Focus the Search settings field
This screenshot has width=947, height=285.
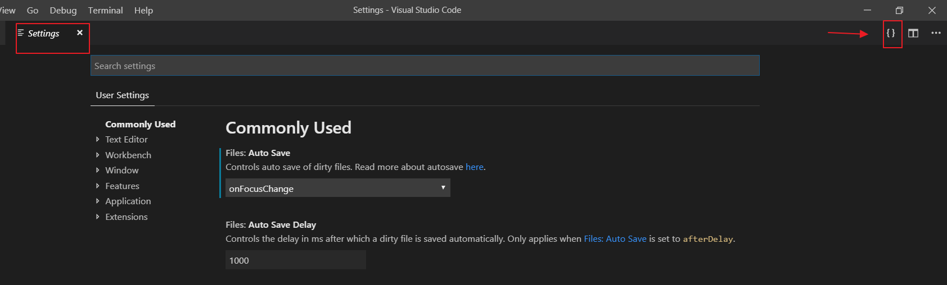pos(425,66)
